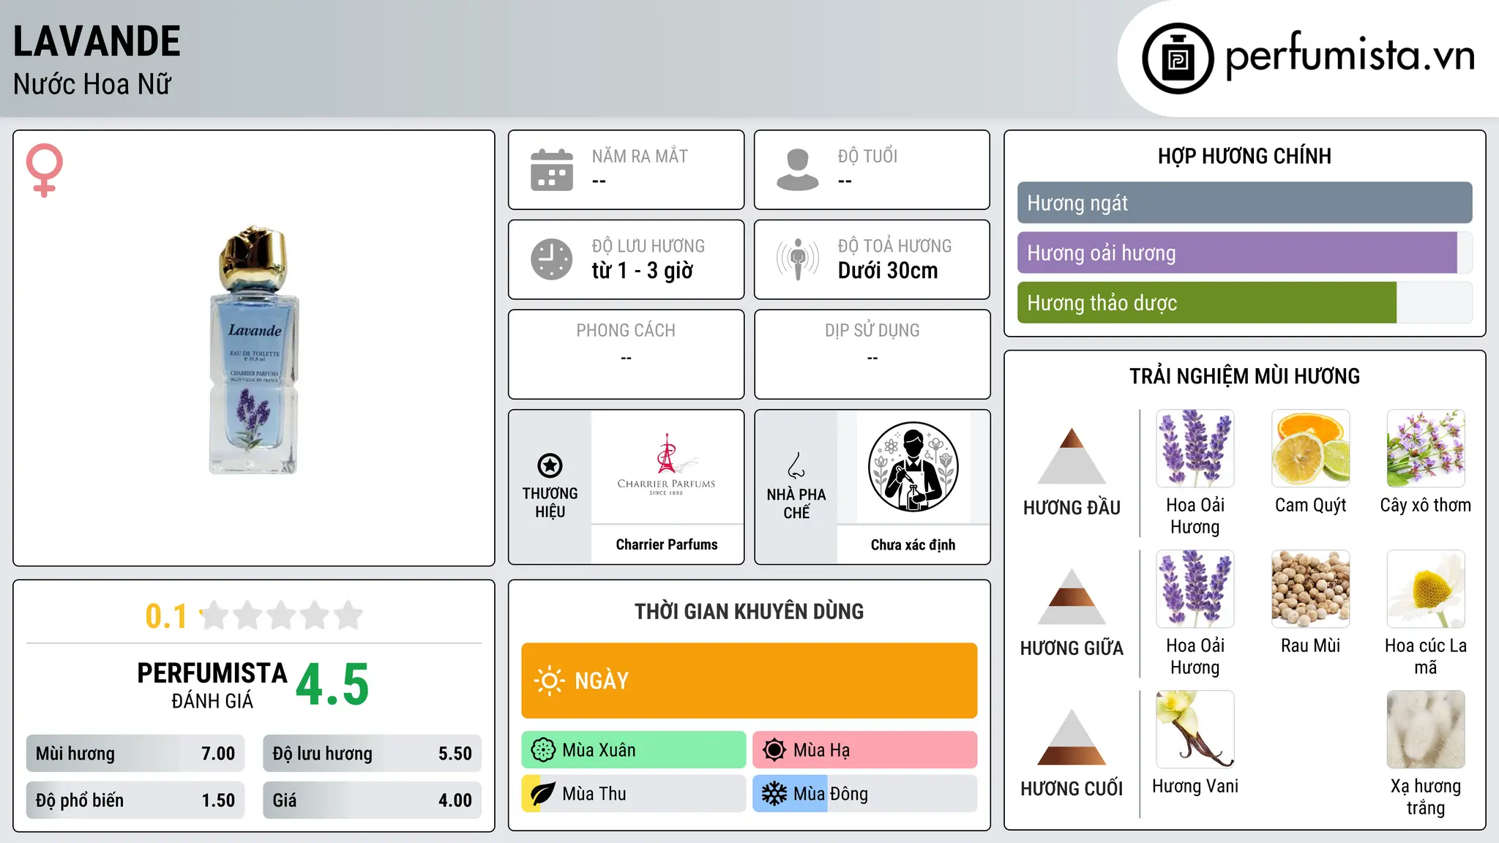Screen dimensions: 1499x843
Task: Click the perfumista.vn perfume bottle logo icon
Action: 1178,59
